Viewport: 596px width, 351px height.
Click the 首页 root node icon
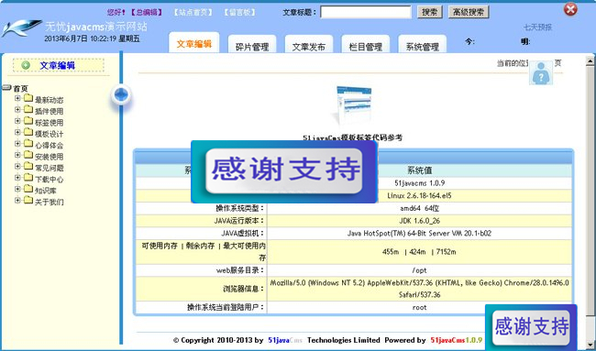pos(6,88)
